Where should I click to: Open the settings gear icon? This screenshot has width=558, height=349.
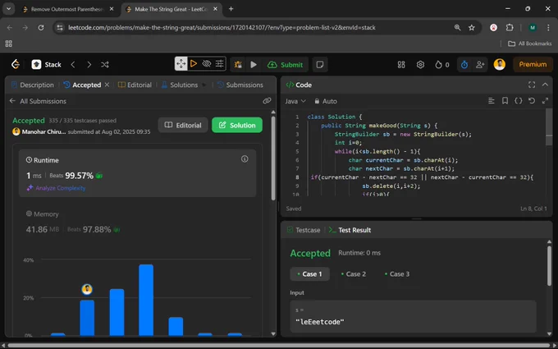click(420, 64)
